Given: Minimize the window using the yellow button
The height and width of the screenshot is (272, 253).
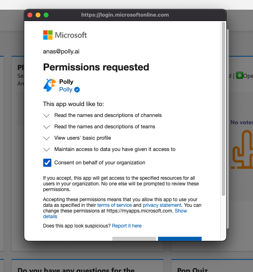Looking at the screenshot, I should (38, 15).
